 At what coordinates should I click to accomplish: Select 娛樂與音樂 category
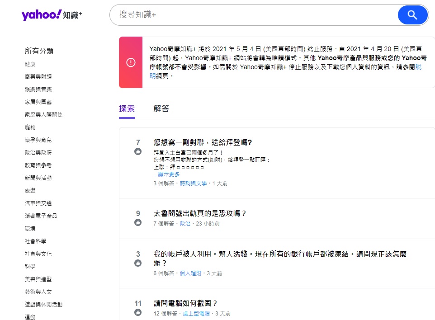coord(38,89)
